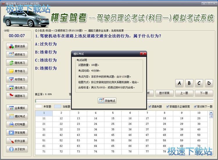
Task: Click 开始考试 button in dialog
Action: click(x=107, y=101)
